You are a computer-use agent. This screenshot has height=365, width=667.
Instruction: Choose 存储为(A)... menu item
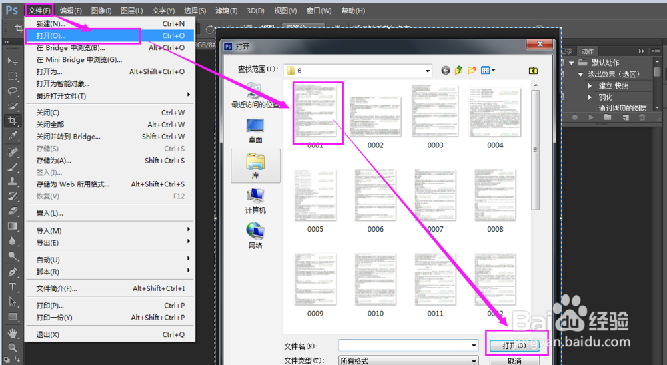tap(110, 161)
